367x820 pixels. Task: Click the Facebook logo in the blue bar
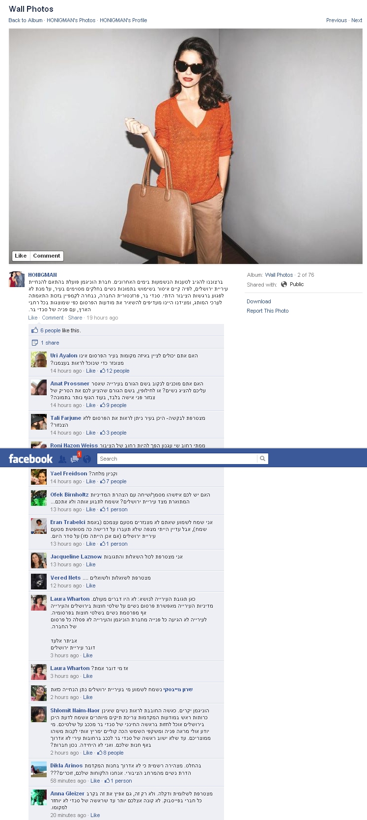coord(30,459)
